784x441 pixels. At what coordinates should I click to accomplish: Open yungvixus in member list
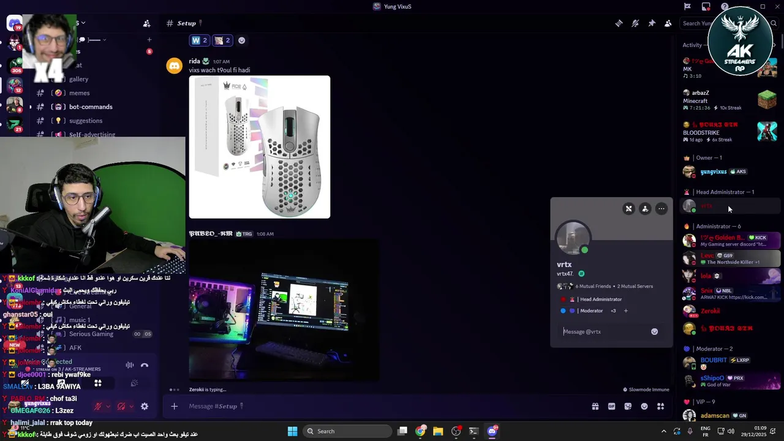pos(714,171)
